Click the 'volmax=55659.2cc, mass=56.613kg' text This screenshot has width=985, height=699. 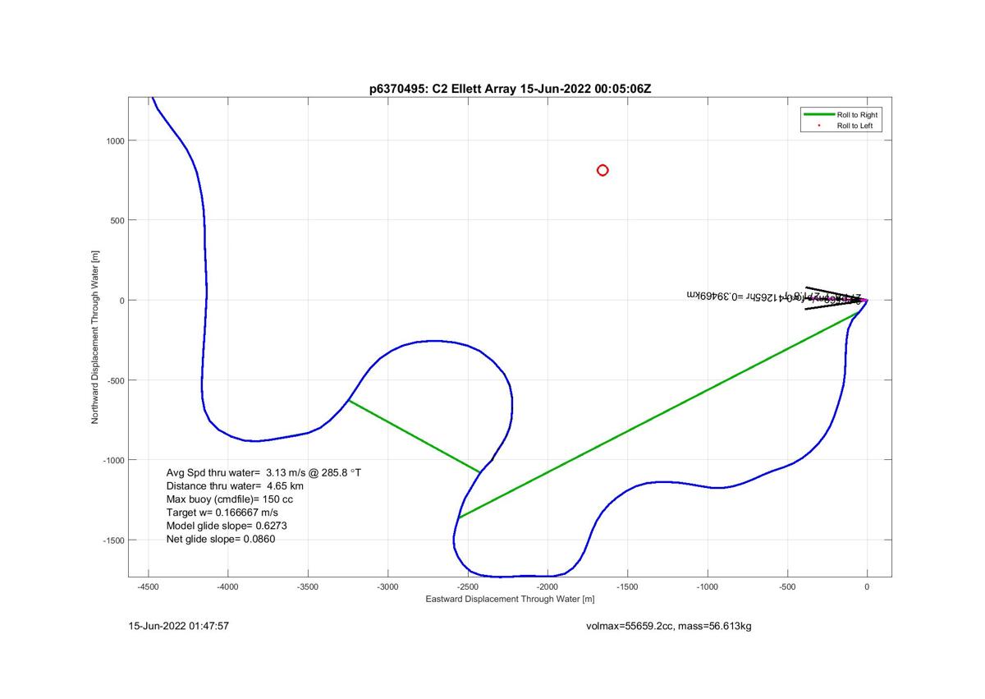pyautogui.click(x=669, y=626)
